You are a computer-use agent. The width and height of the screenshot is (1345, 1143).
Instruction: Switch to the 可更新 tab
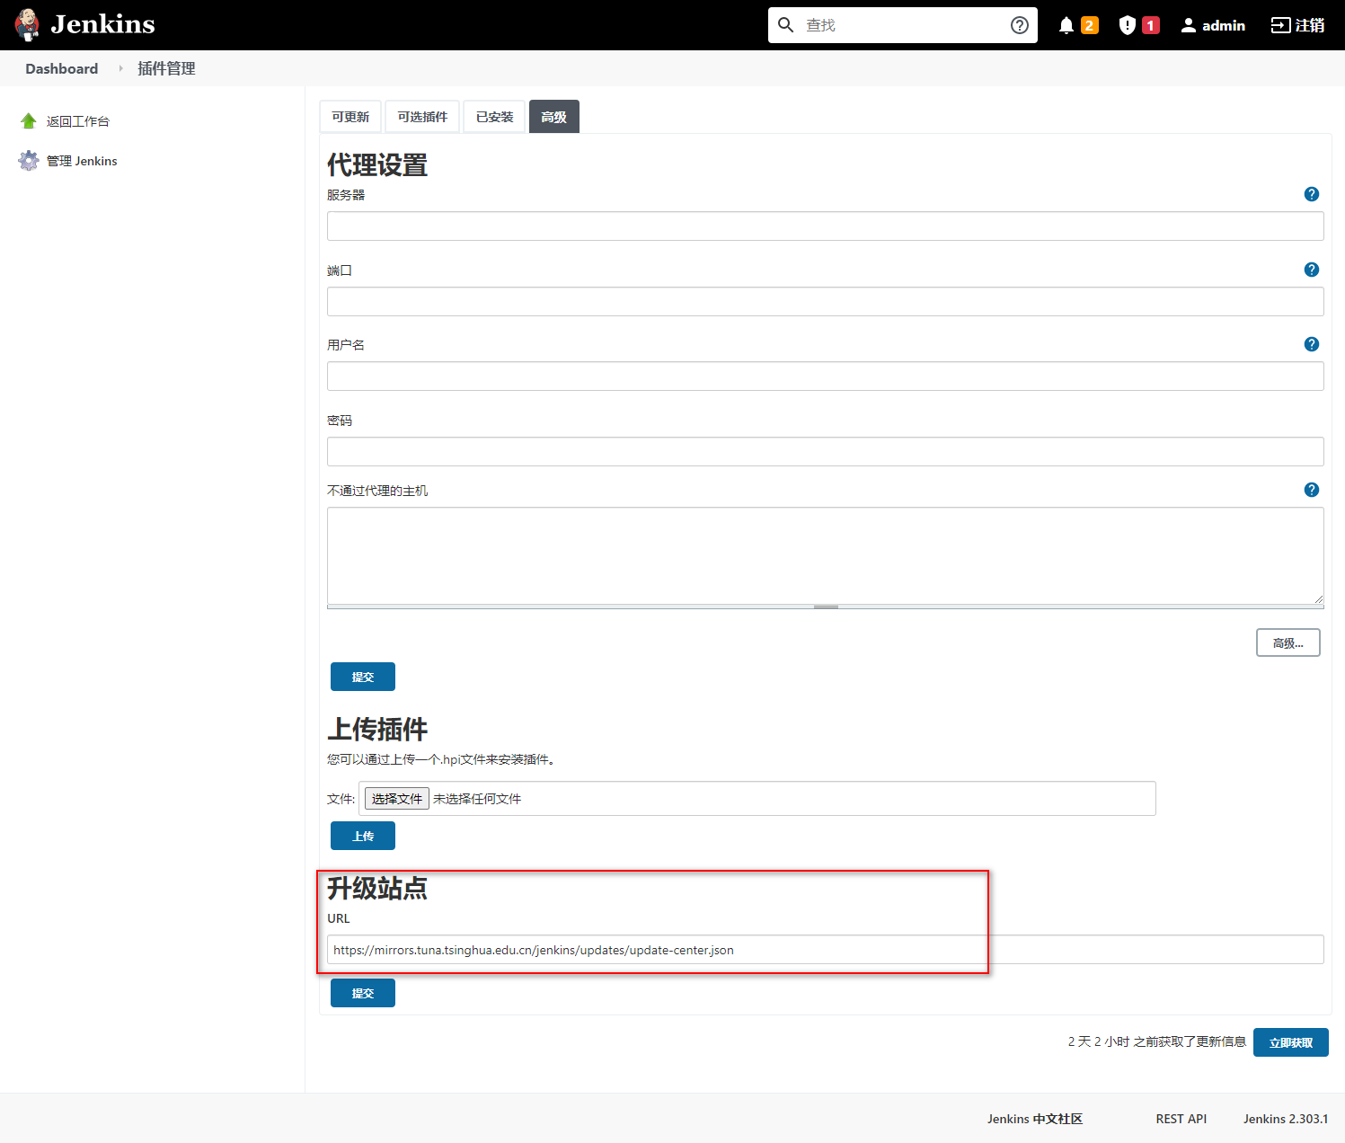(x=350, y=117)
